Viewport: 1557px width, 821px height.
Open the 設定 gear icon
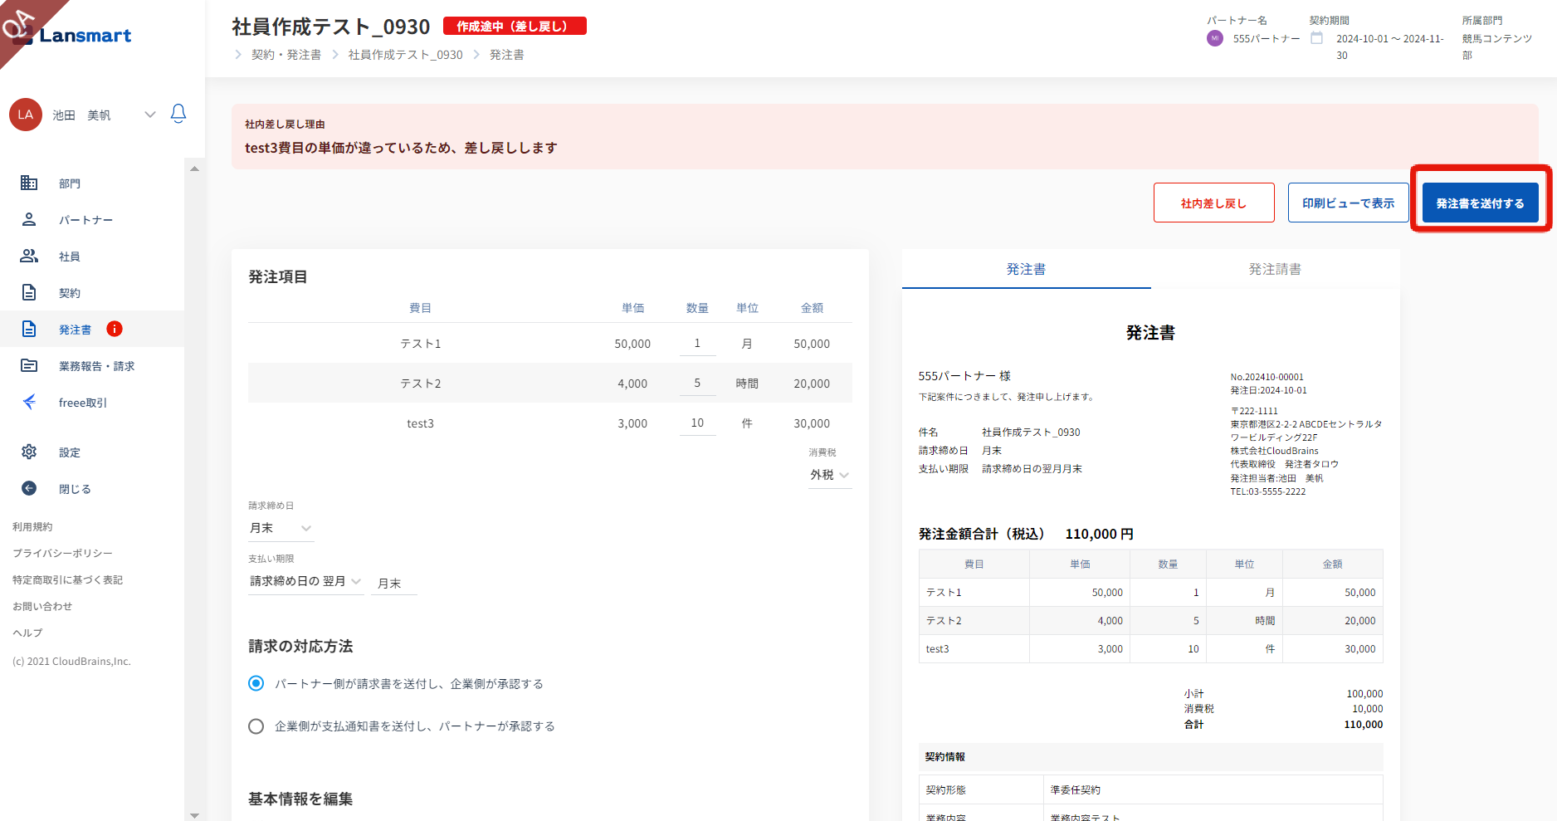[x=29, y=452]
